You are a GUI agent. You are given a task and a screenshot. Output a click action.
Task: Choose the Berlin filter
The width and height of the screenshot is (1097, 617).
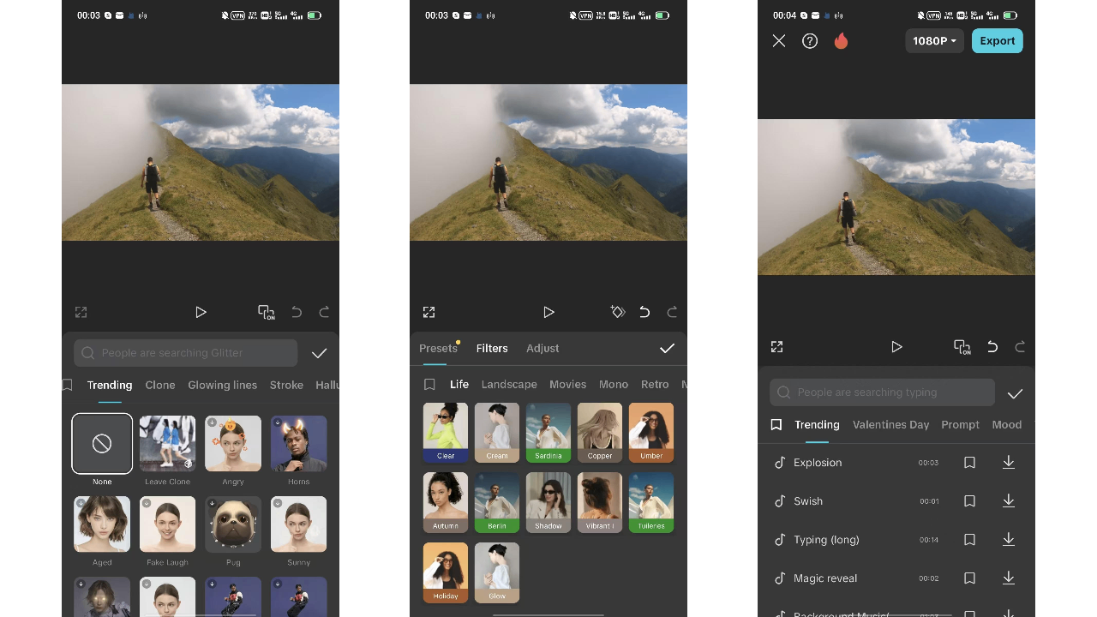click(497, 503)
